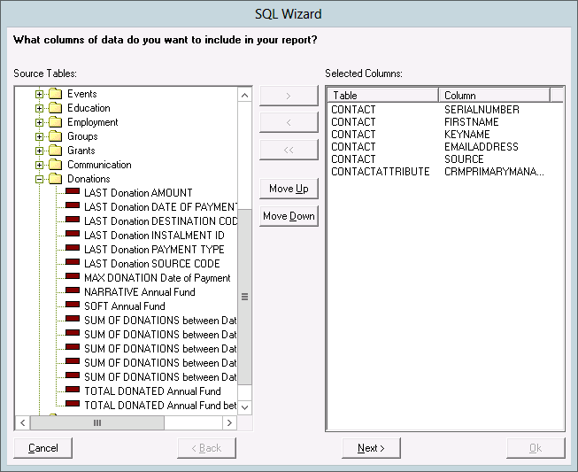578x472 pixels.
Task: Click the Events folder icon
Action: 55,94
